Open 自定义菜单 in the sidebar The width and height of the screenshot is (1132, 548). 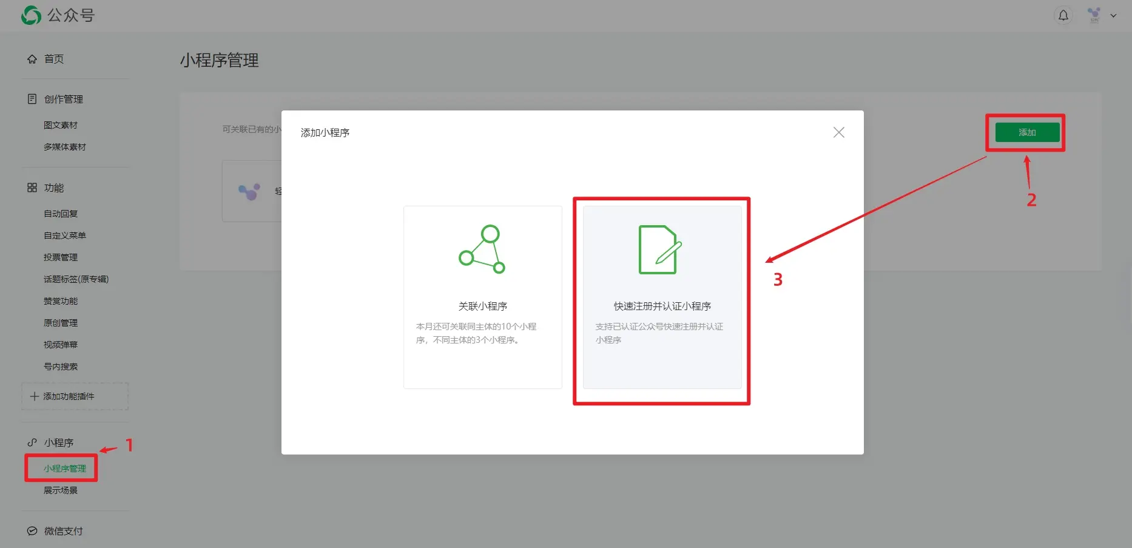(x=65, y=235)
